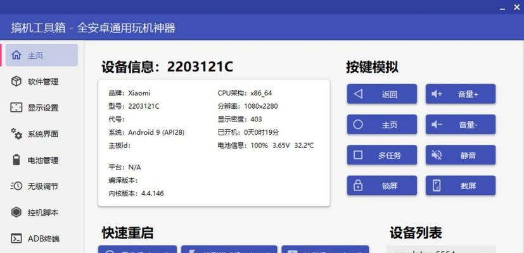Viewport: 524px width, 253px height.
Task: Click the 无级调节 sidebar icon
Action: (16, 186)
